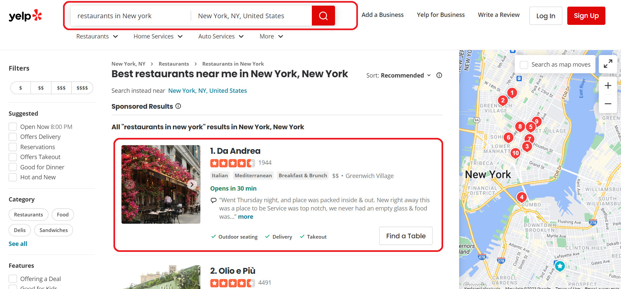Click Add a Business
The width and height of the screenshot is (621, 289).
tap(382, 15)
